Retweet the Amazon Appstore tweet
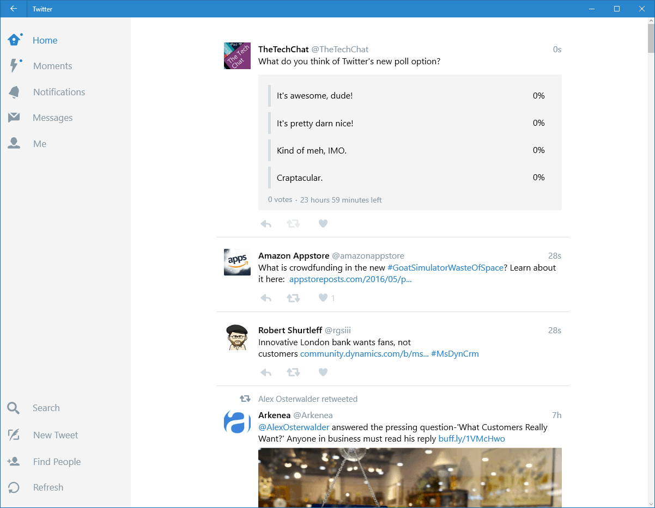 [294, 298]
